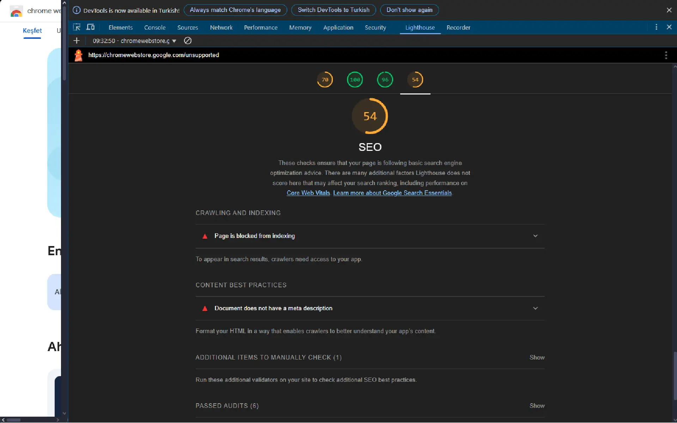Open Learn more about Google Search Essentials link
677x423 pixels.
tap(392, 193)
